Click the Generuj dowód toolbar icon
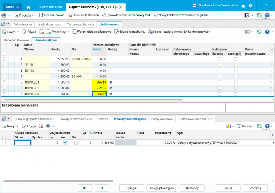The width and height of the screenshot is (275, 193). (x=41, y=15)
